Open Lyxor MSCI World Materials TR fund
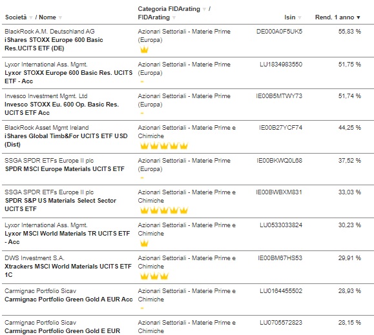This screenshot has width=374, height=335. (67, 238)
